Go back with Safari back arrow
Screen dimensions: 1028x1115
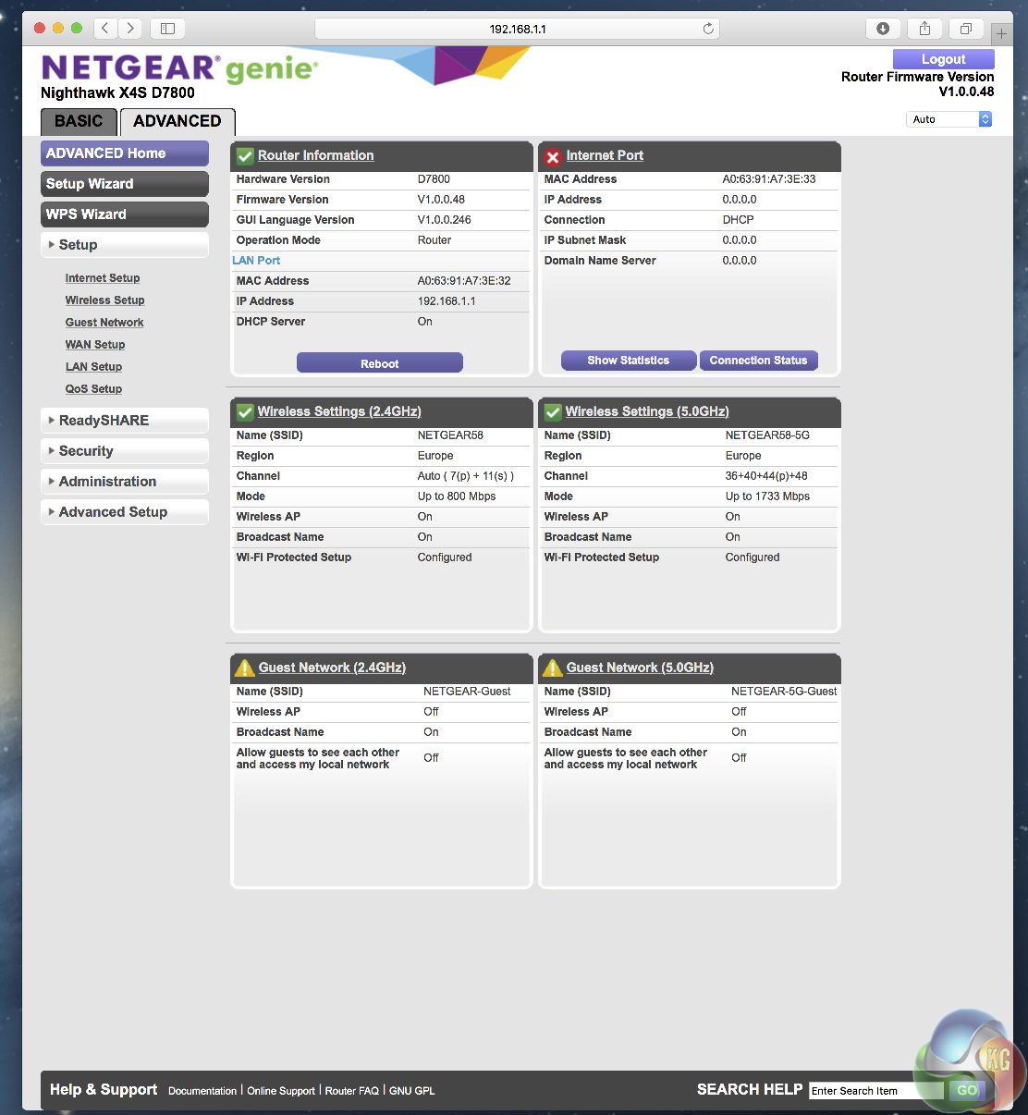coord(105,29)
